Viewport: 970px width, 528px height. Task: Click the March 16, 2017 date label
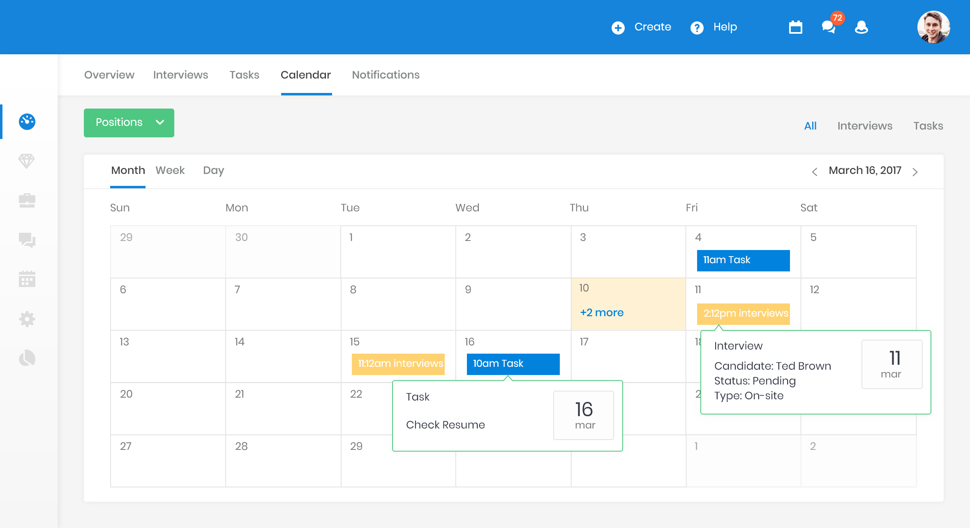pyautogui.click(x=865, y=170)
